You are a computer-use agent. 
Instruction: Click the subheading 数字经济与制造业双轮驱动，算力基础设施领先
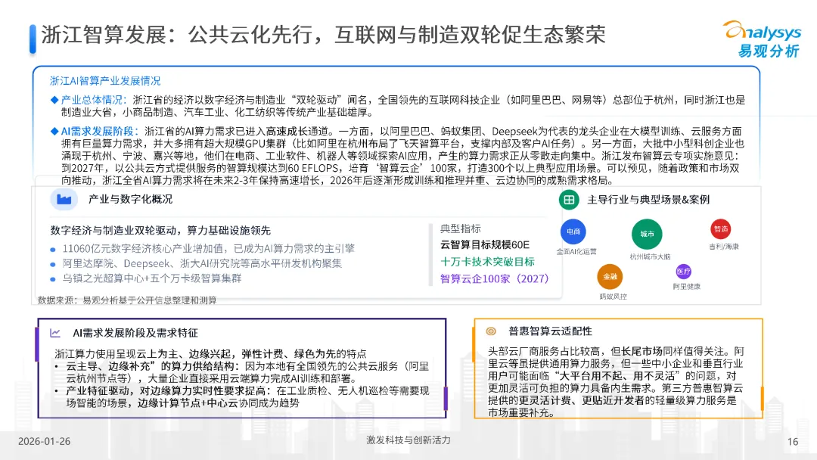160,230
